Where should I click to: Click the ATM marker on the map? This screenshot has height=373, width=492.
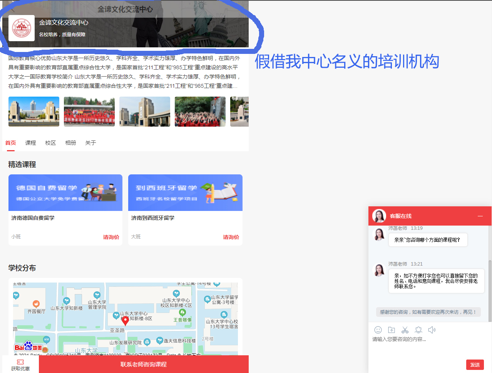coord(47,340)
